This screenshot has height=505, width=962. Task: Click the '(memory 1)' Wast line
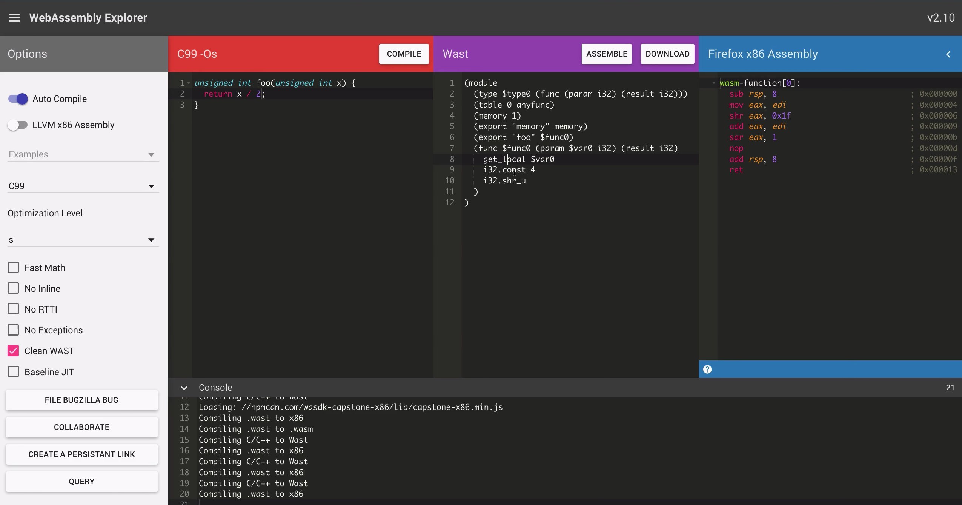point(497,116)
